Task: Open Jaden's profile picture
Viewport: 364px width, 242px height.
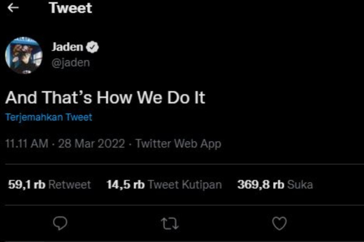Action: coord(23,56)
